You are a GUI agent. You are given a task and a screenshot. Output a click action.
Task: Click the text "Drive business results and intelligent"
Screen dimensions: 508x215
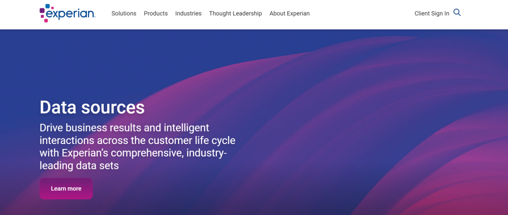click(125, 128)
